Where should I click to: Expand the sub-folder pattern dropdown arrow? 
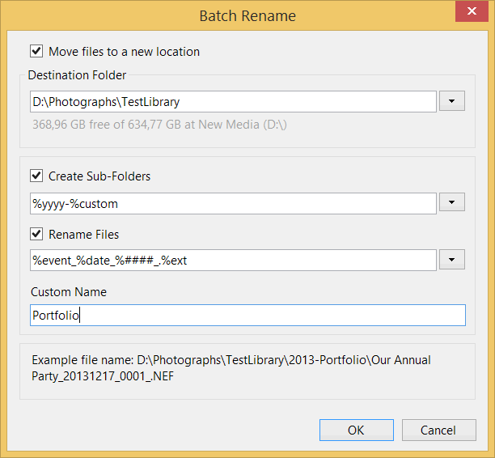[451, 204]
